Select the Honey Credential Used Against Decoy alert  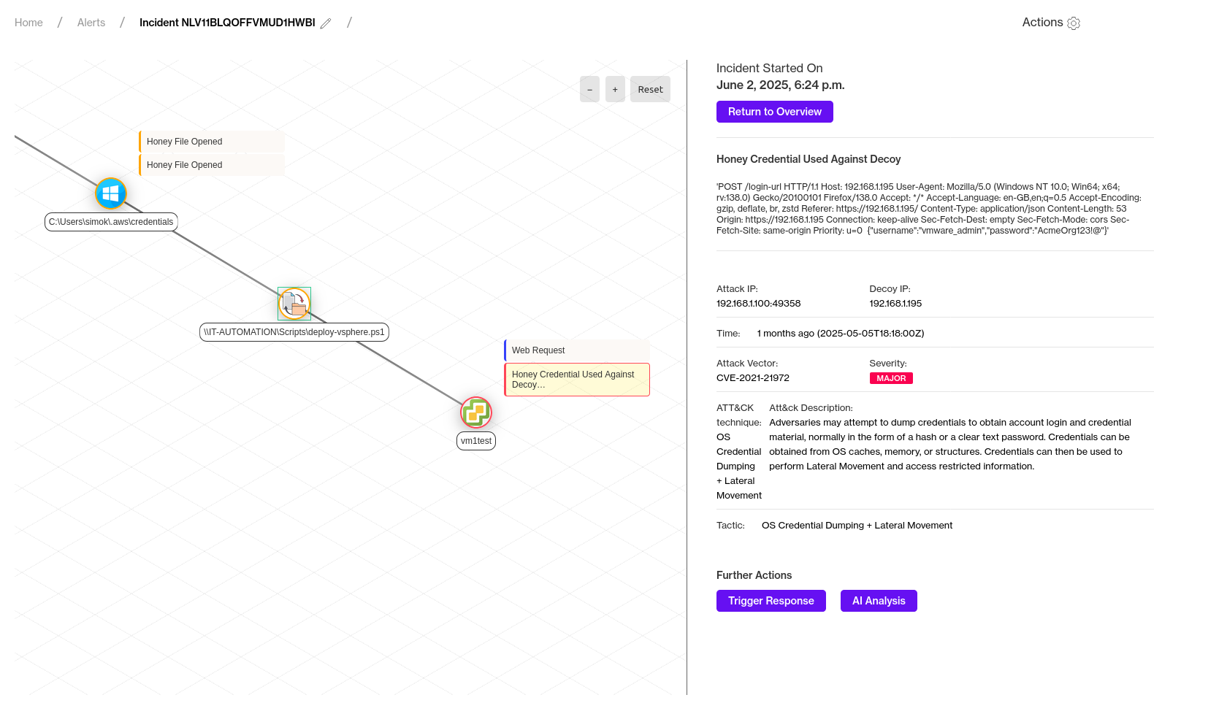click(x=576, y=379)
